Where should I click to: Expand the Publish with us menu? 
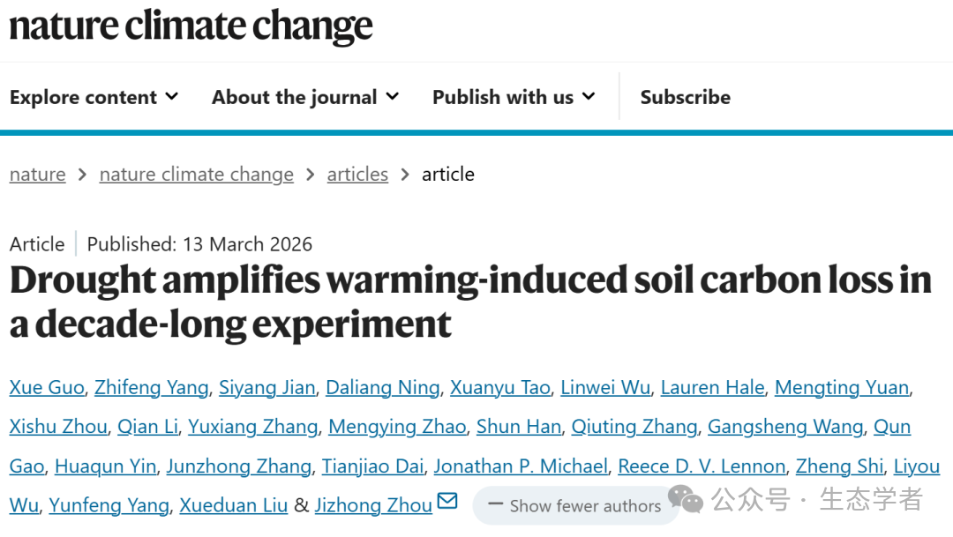click(514, 97)
